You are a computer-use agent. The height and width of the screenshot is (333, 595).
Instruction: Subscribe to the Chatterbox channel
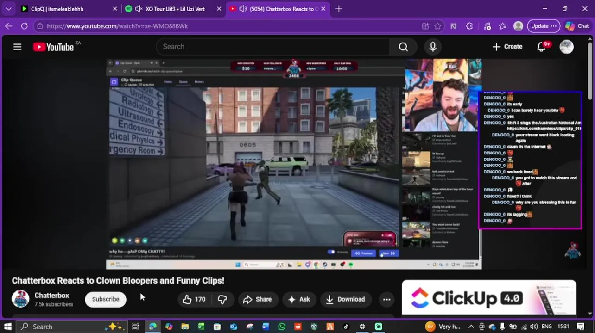pyautogui.click(x=106, y=299)
